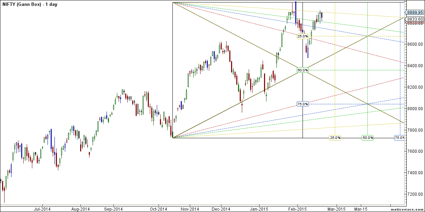Click the 7200.00 price axis label
The width and height of the screenshot is (425, 212).
click(415, 194)
